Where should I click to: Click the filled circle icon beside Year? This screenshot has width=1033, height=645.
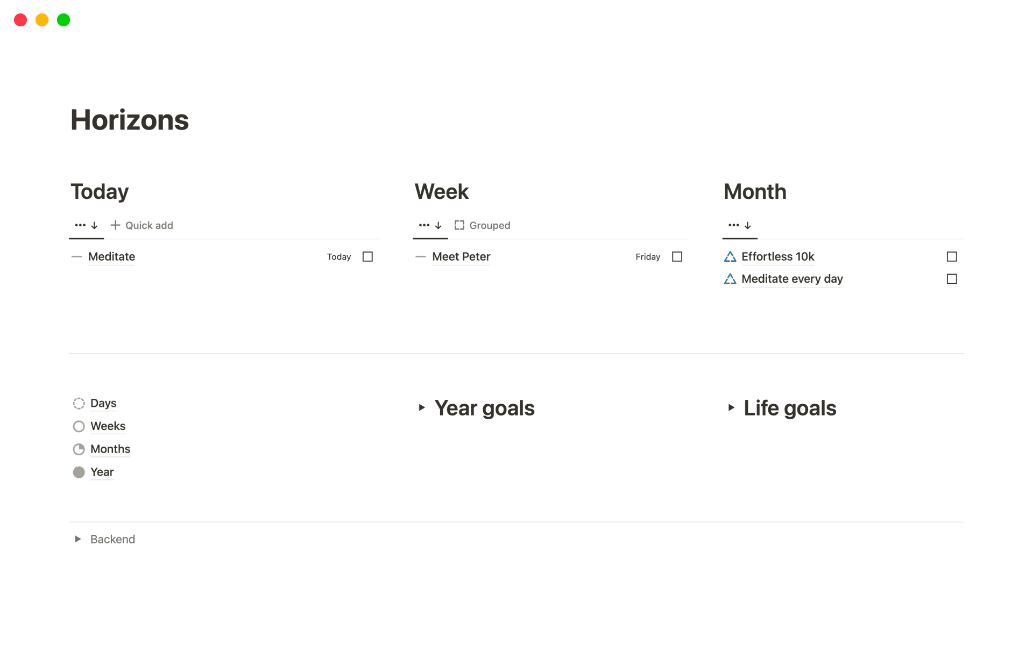pyautogui.click(x=79, y=472)
